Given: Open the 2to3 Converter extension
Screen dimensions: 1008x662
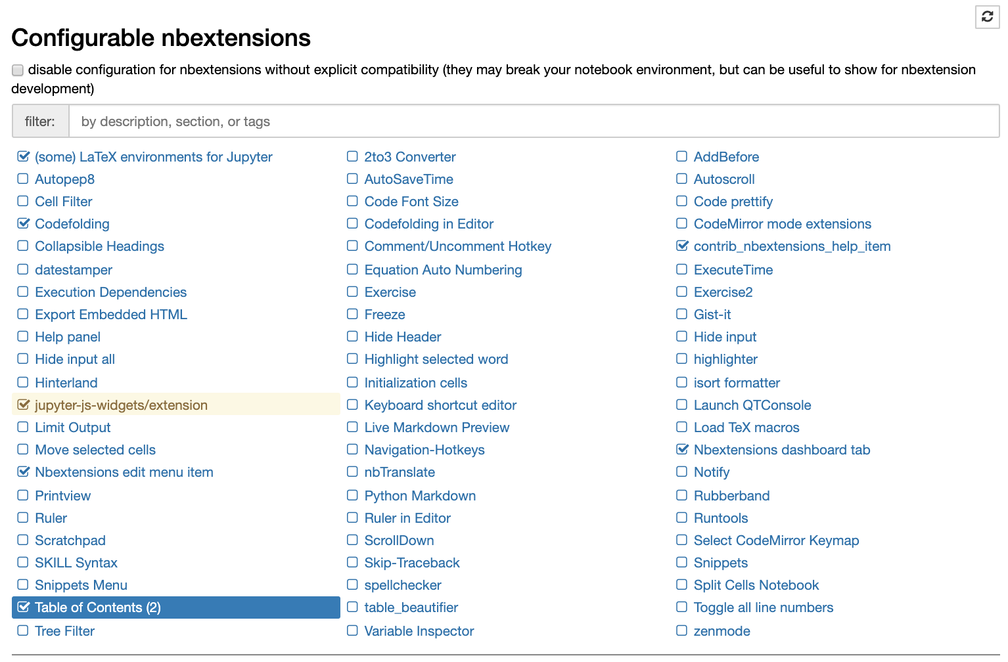Looking at the screenshot, I should click(x=410, y=157).
